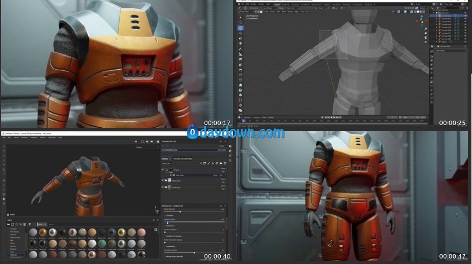Pause rendering with Painter viewport pause button
This screenshot has height=264, width=472.
tap(136, 142)
